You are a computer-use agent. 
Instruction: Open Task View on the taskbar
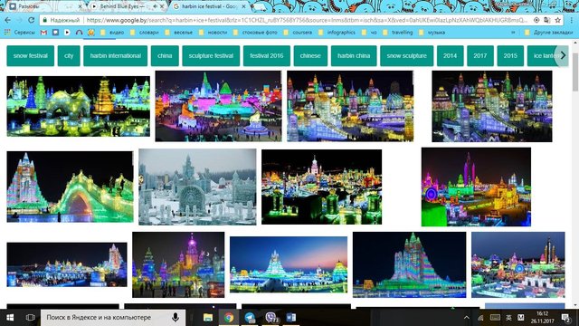(30, 318)
